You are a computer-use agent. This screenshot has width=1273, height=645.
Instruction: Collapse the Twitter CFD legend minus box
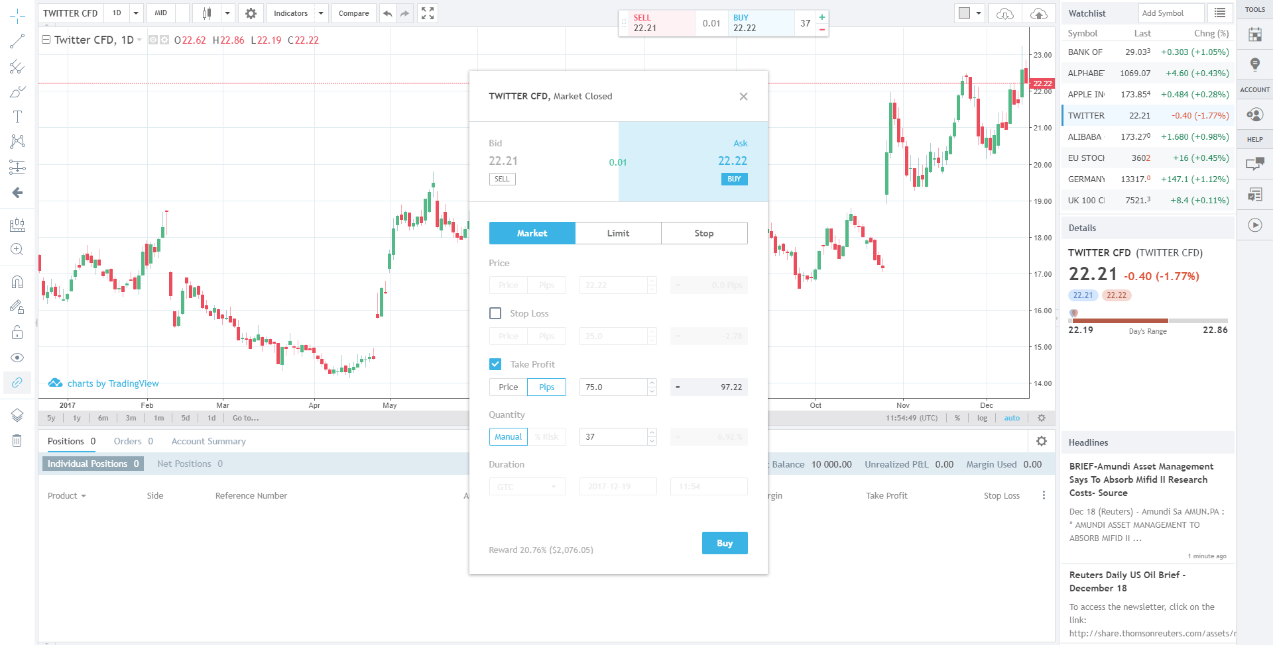point(46,40)
